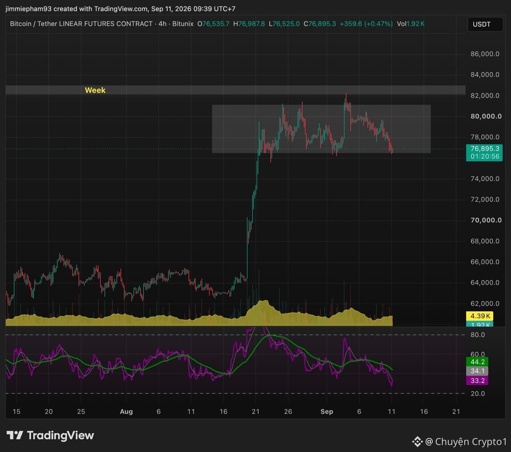Click the current price label 76,895.3
Image resolution: width=511 pixels, height=452 pixels.
[x=484, y=148]
